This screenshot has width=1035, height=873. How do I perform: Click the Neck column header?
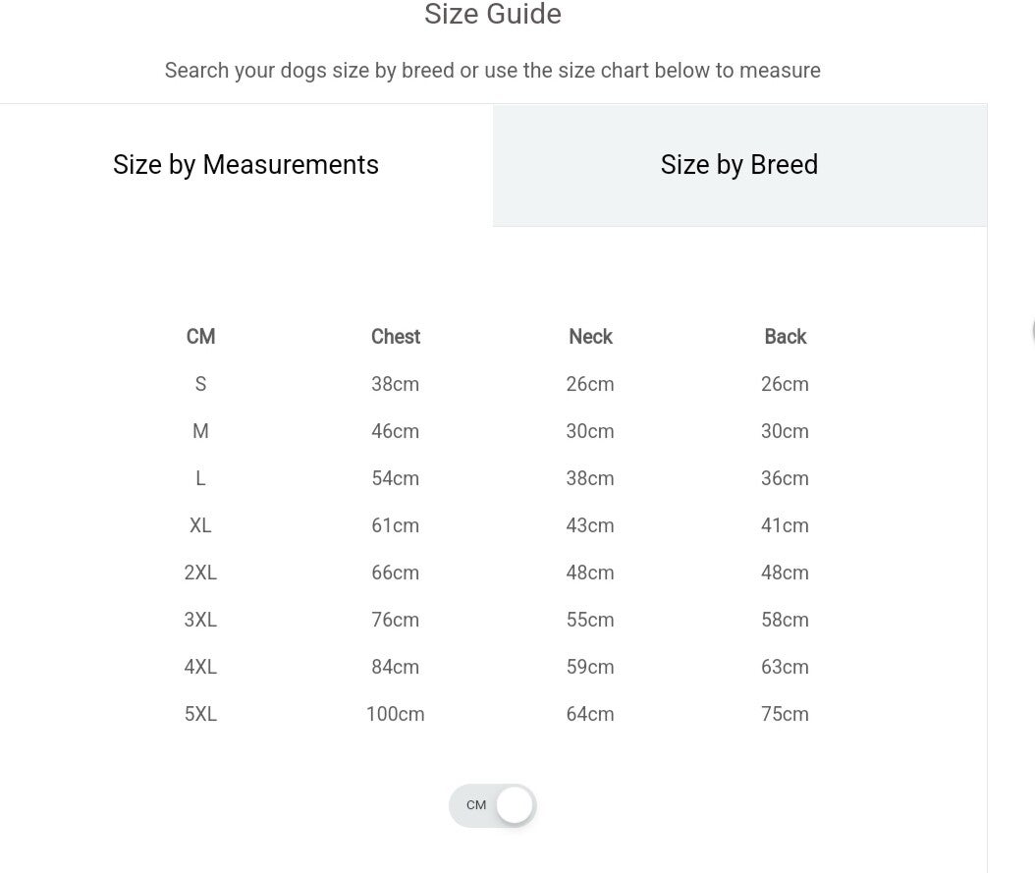click(590, 337)
